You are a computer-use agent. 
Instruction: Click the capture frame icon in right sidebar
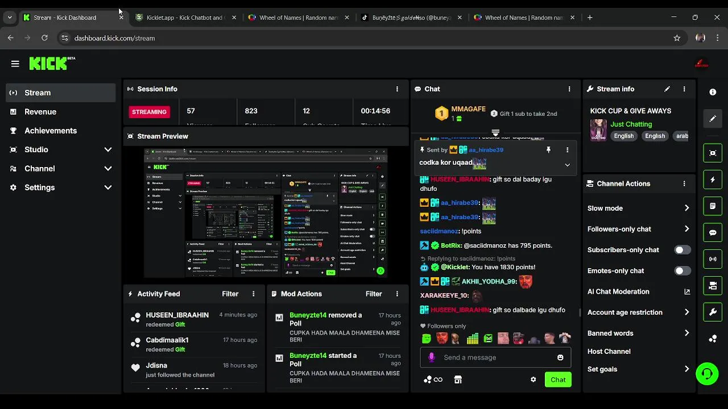(713, 153)
